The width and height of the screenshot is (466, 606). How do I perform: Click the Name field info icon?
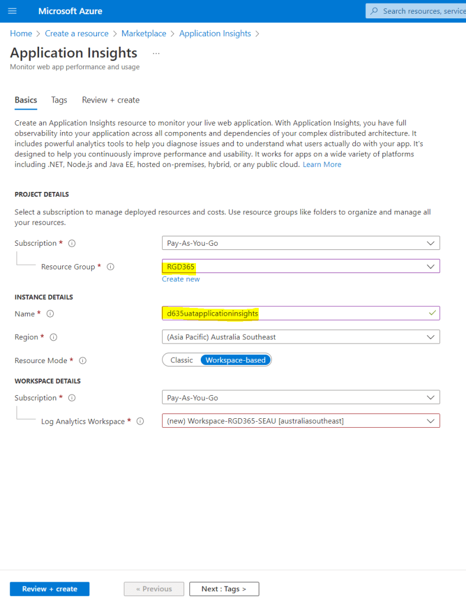point(50,314)
